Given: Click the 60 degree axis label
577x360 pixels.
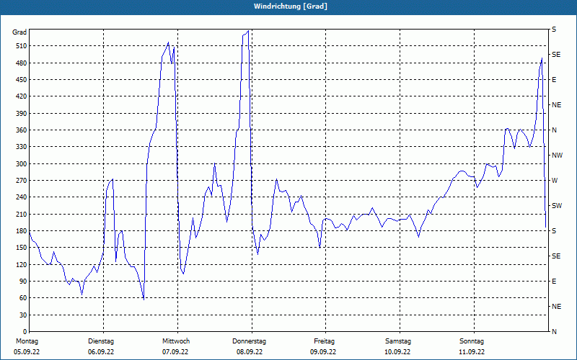Looking at the screenshot, I should pyautogui.click(x=24, y=298).
